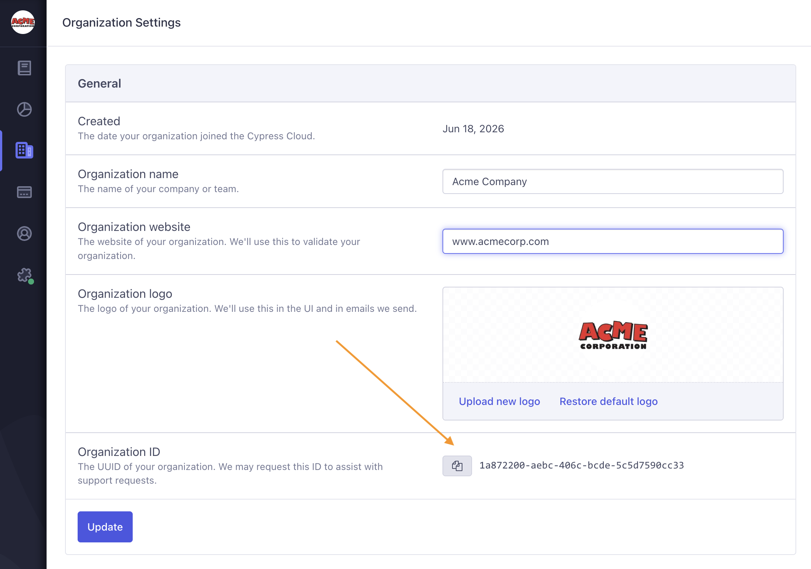Click the Organization logo label

(125, 294)
